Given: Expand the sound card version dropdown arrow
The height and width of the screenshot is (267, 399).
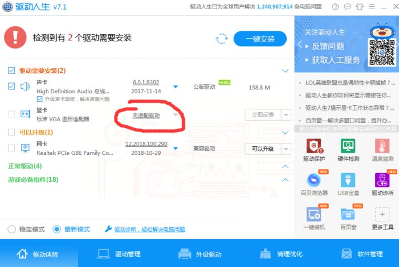Looking at the screenshot, I should tap(176, 87).
